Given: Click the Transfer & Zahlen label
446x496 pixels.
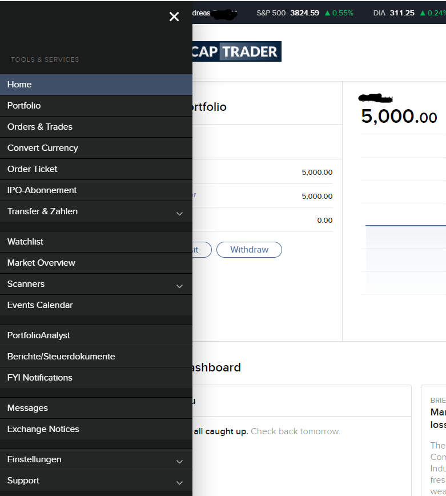Looking at the screenshot, I should [42, 211].
